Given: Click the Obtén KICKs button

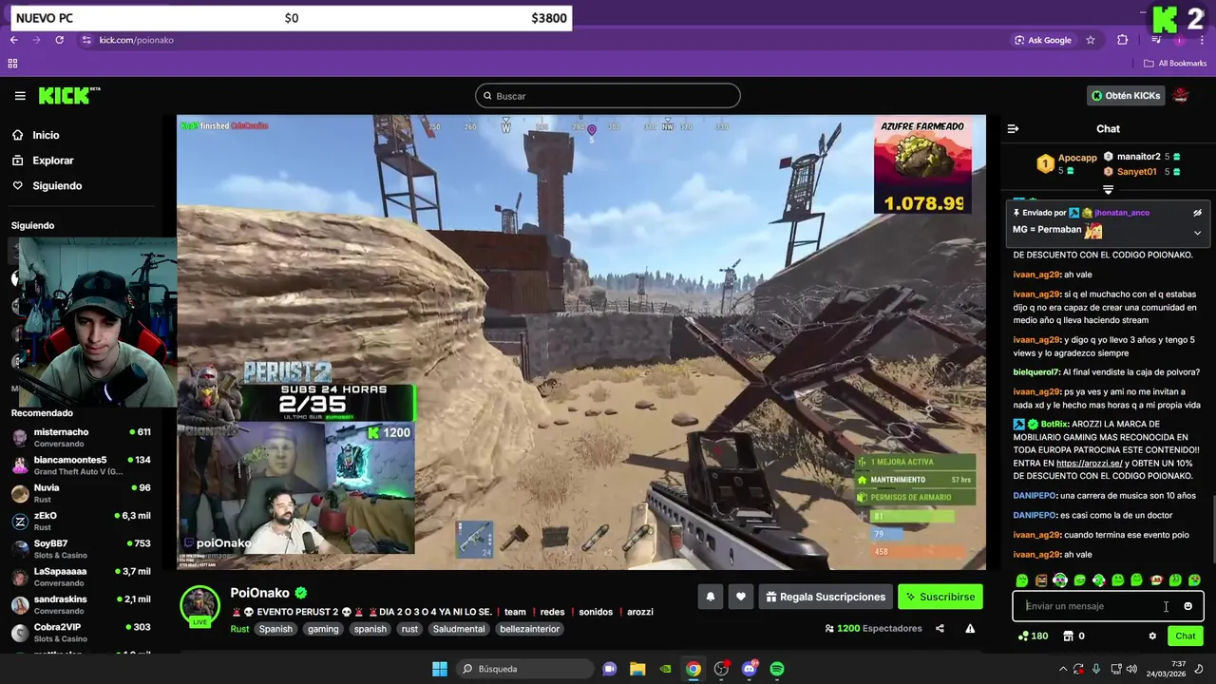Looking at the screenshot, I should pos(1126,95).
